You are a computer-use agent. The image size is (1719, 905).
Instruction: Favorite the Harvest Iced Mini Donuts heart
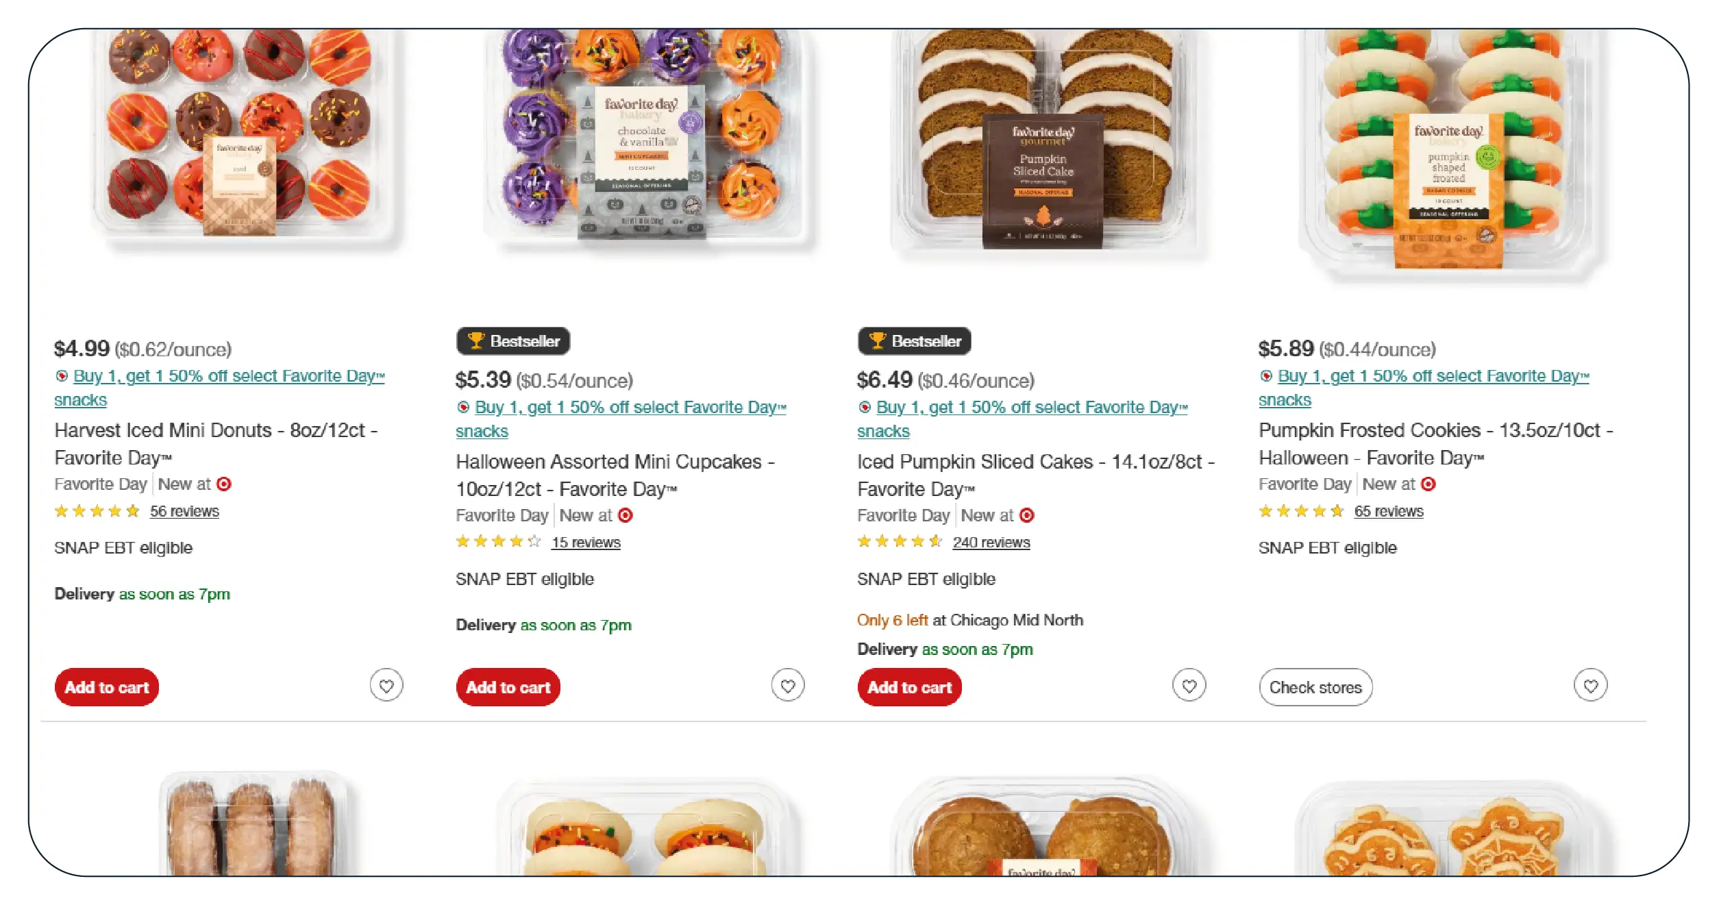pyautogui.click(x=386, y=685)
